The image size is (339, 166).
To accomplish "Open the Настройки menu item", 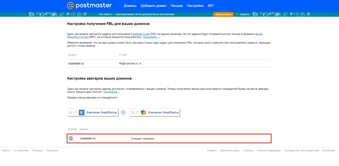I will [x=195, y=6].
